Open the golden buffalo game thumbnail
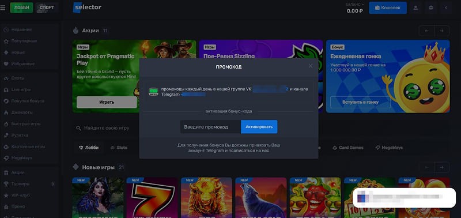 (206, 197)
